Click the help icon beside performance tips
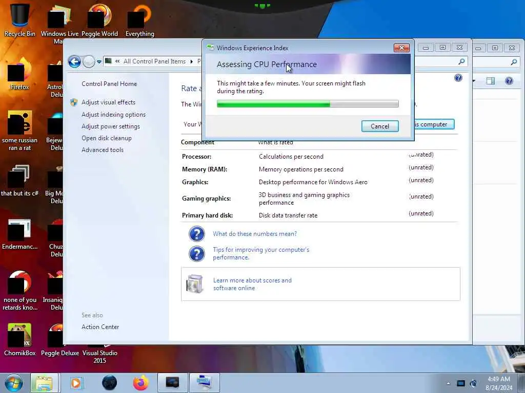 [196, 254]
